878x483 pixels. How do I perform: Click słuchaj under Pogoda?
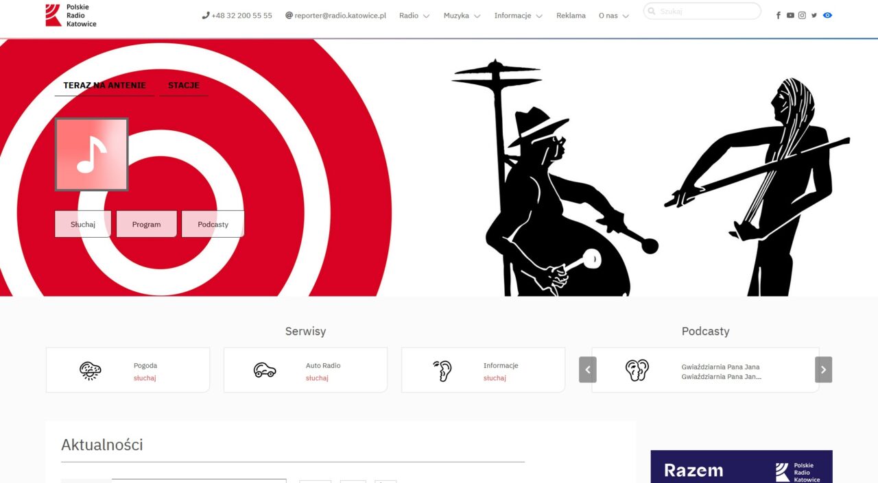point(145,378)
